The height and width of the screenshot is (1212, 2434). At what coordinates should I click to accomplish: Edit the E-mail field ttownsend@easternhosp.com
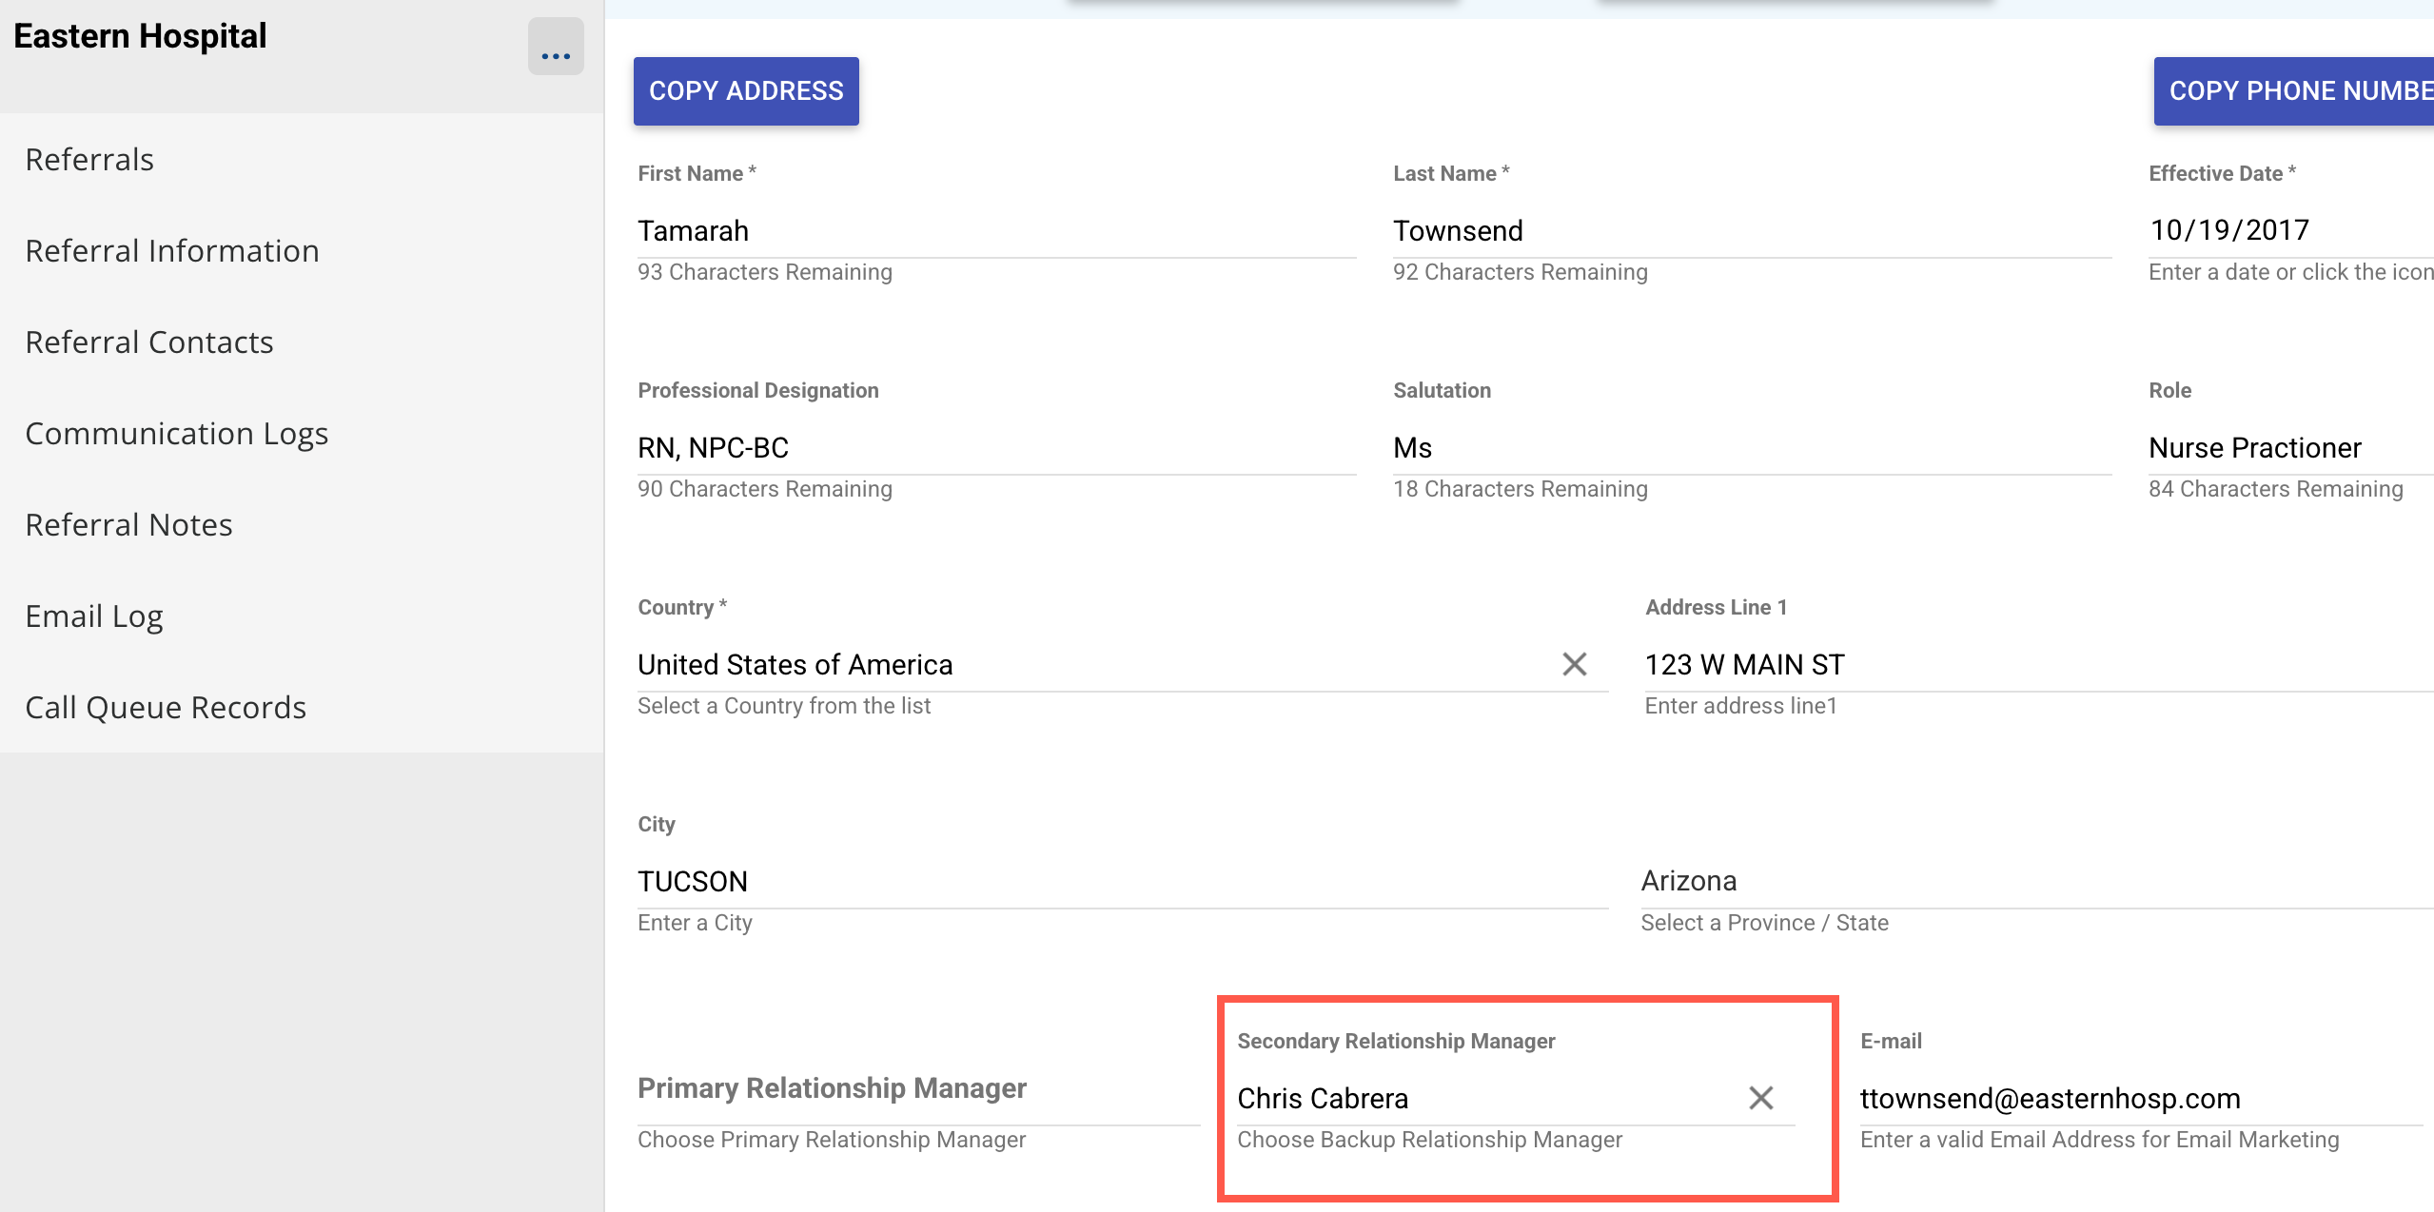pos(2141,1099)
